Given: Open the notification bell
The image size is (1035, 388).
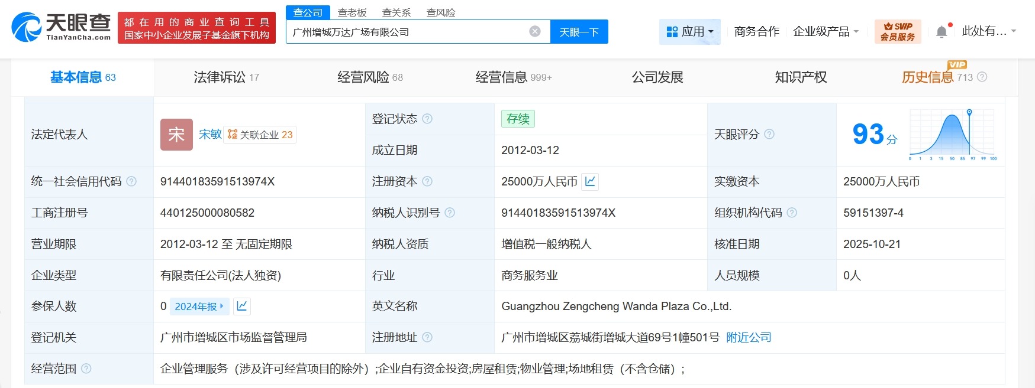Looking at the screenshot, I should coord(942,32).
